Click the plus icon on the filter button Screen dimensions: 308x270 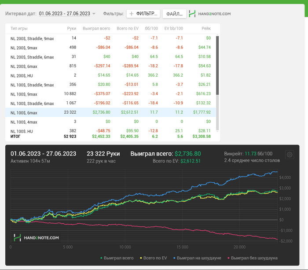(x=132, y=14)
